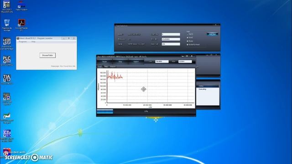Viewport: 292px width, 164px height.
Task: Pause the running disk test
Action: pyautogui.click(x=104, y=61)
